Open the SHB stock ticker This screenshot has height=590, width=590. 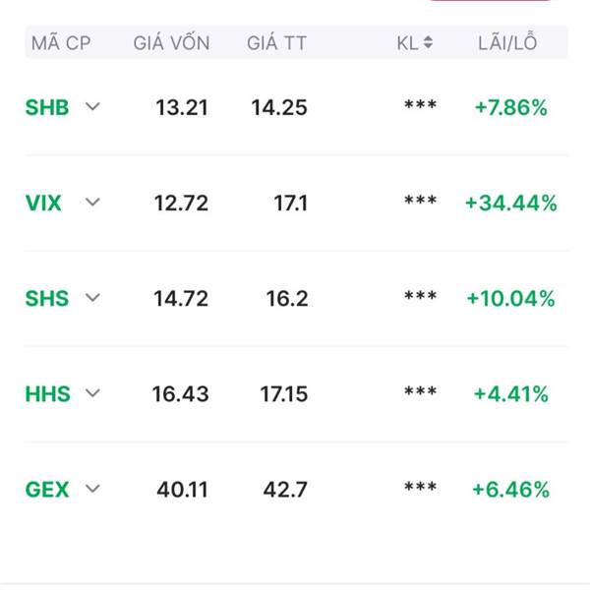pos(47,107)
